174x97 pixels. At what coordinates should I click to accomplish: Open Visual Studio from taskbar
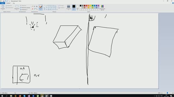(x=29, y=96)
